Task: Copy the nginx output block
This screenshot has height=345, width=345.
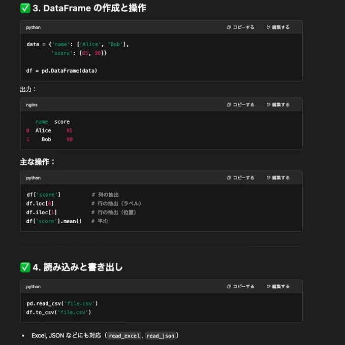Action: (240, 105)
